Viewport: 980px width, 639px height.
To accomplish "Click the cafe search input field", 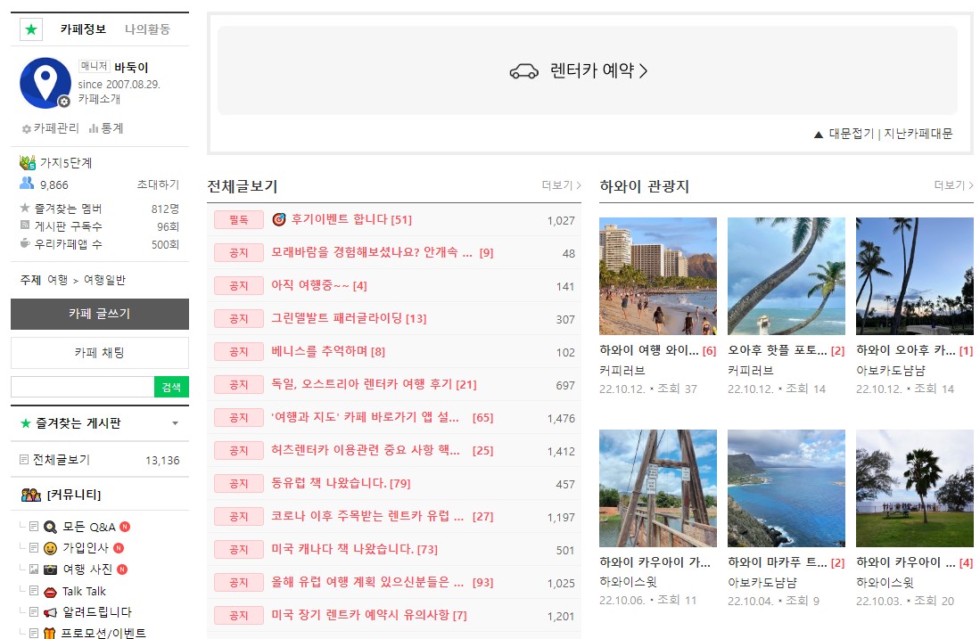I will click(82, 387).
